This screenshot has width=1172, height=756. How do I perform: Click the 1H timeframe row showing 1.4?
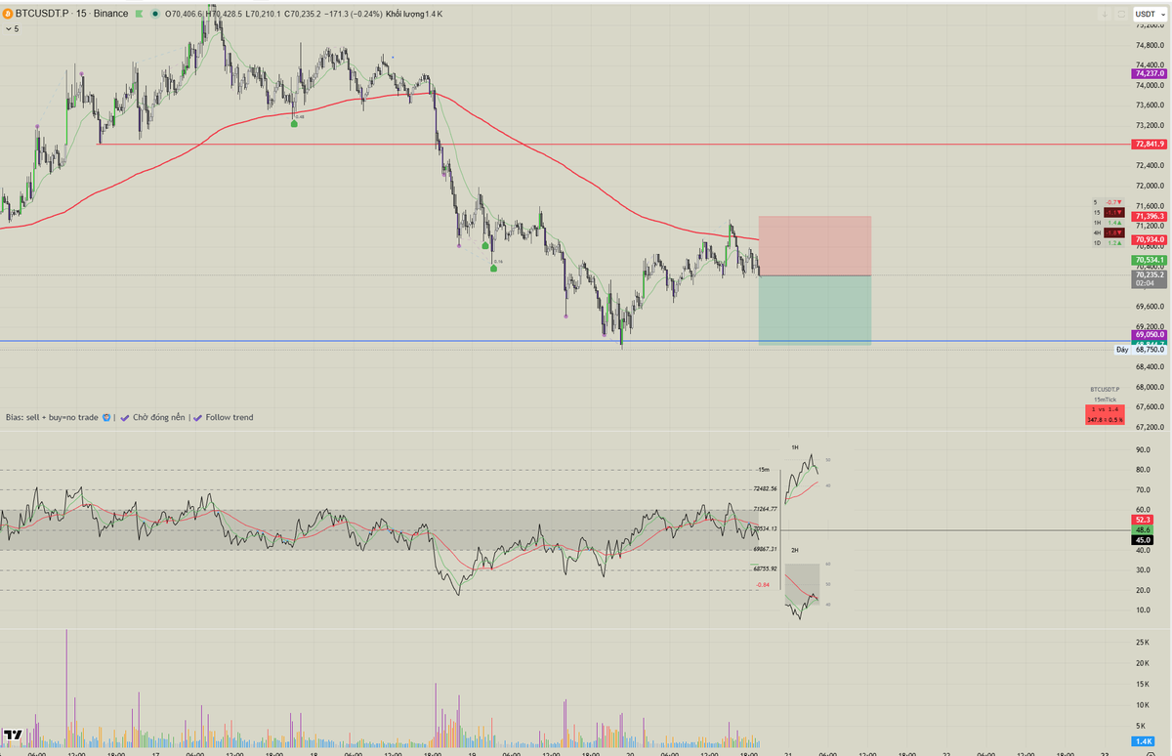(1109, 223)
